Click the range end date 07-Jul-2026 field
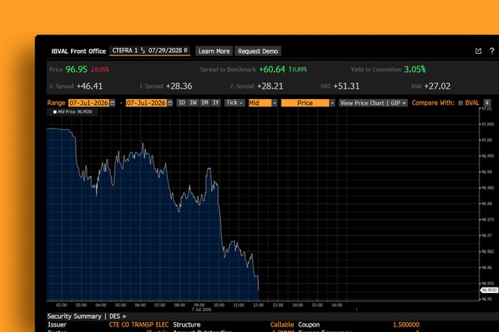 [147, 103]
